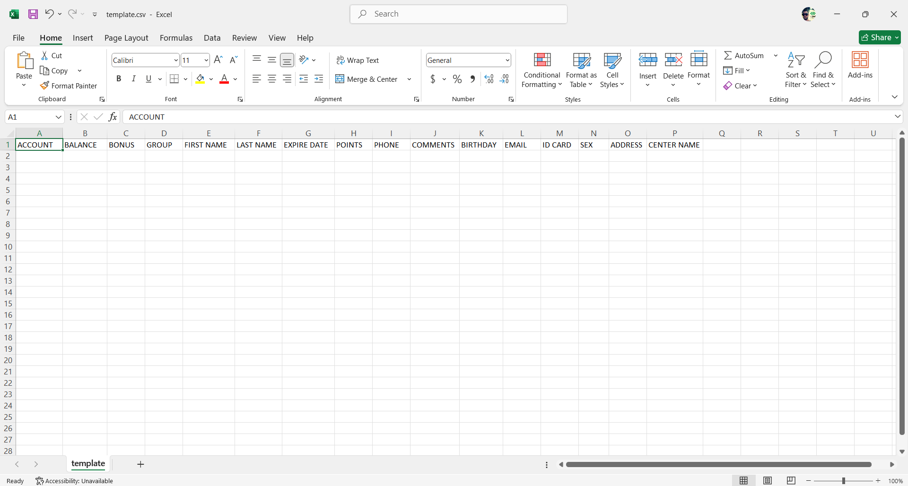Apply the yellow Fill Color swatch
This screenshot has width=908, height=486.
[x=201, y=79]
